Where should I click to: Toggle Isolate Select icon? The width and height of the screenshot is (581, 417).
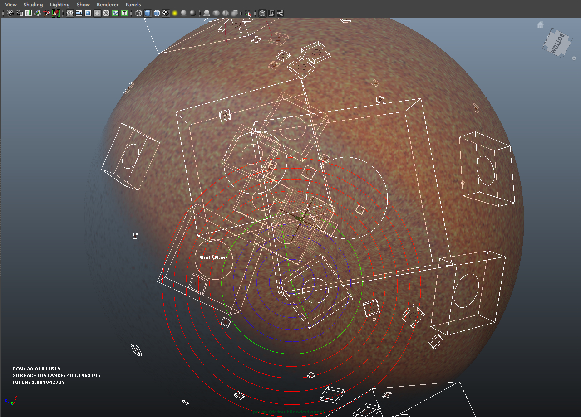point(249,13)
